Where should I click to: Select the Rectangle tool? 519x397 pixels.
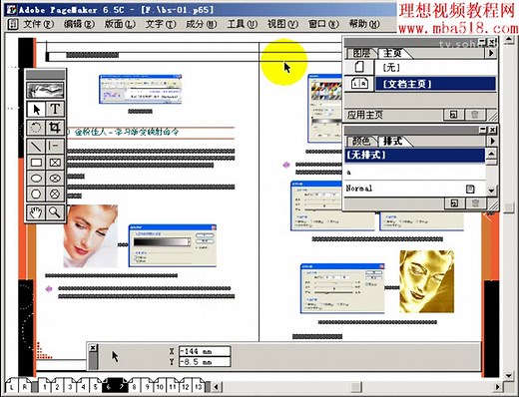tap(36, 163)
